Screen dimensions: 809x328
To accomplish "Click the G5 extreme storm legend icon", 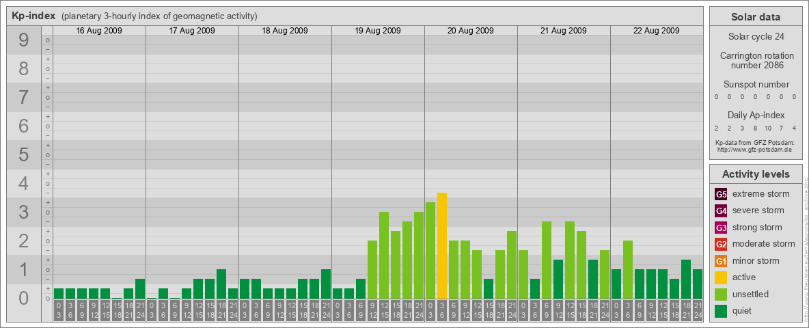I will pyautogui.click(x=721, y=195).
